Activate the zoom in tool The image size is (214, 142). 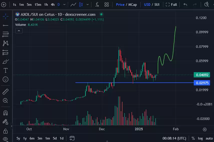[6, 101]
